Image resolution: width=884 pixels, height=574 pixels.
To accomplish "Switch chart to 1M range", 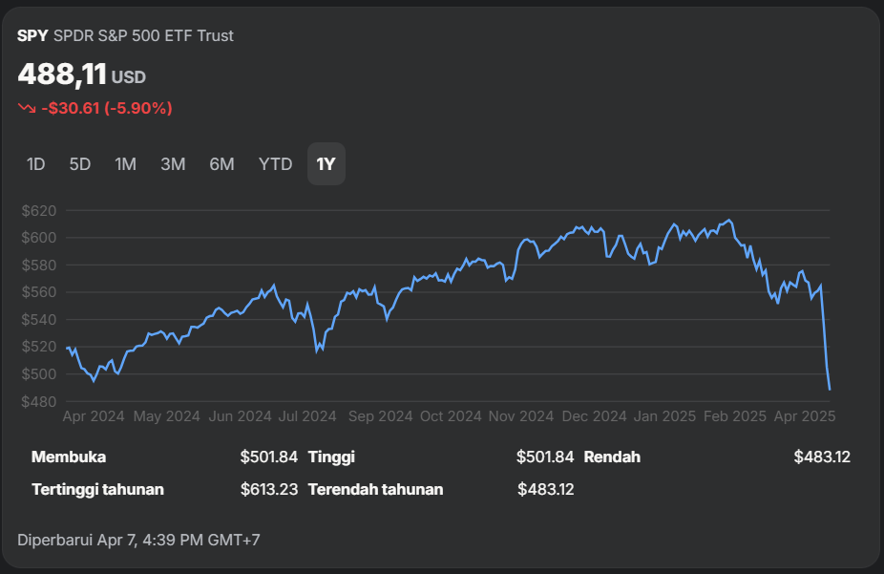I will coord(126,164).
